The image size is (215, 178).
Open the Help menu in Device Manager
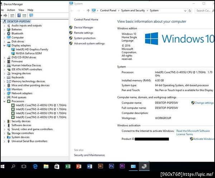click(30, 10)
